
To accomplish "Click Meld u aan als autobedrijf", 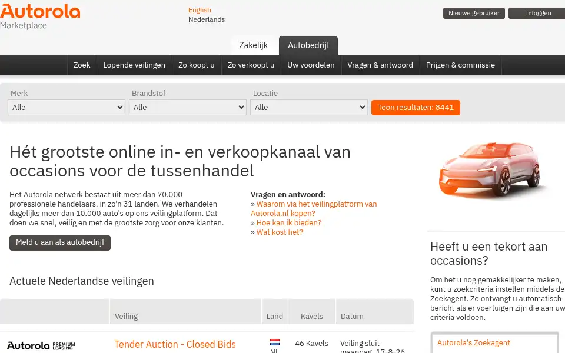I will point(60,242).
